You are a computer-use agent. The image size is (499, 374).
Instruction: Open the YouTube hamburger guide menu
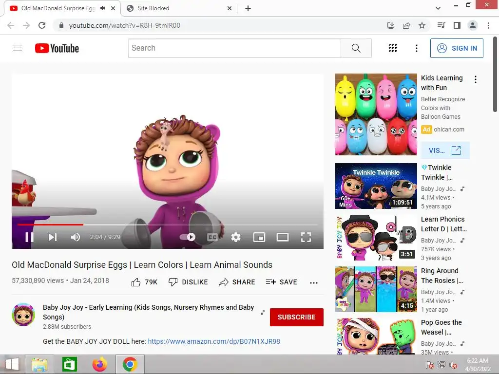click(18, 48)
